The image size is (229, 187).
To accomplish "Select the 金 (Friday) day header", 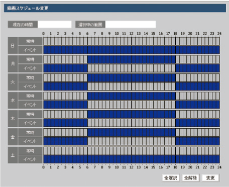I will (x=13, y=137).
